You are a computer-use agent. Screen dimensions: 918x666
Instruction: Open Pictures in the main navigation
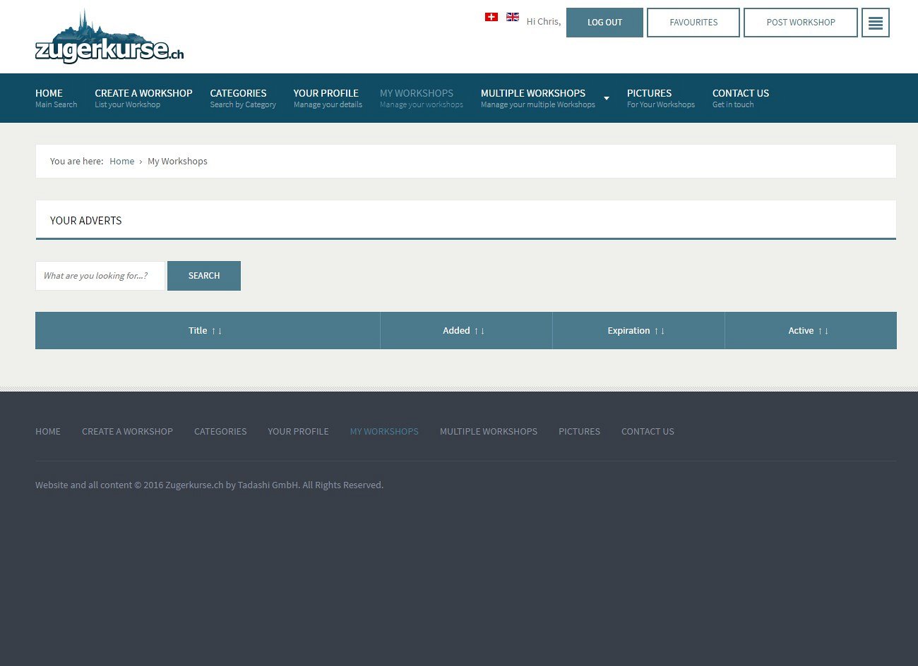[x=660, y=97]
